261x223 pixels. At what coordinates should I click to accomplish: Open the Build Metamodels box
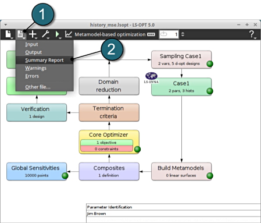[181, 172]
